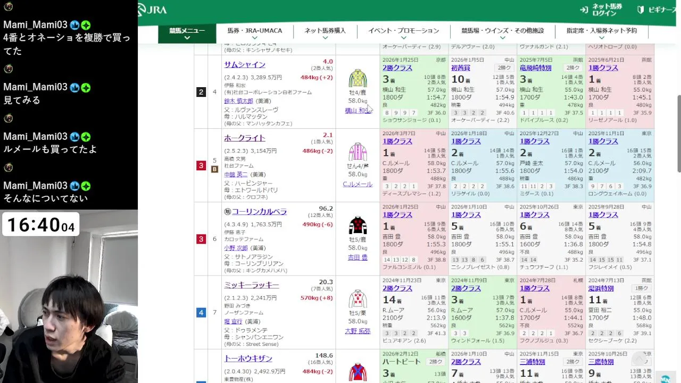Open horse トーホウキザン details
Screen dimensions: 681x383
click(248, 358)
